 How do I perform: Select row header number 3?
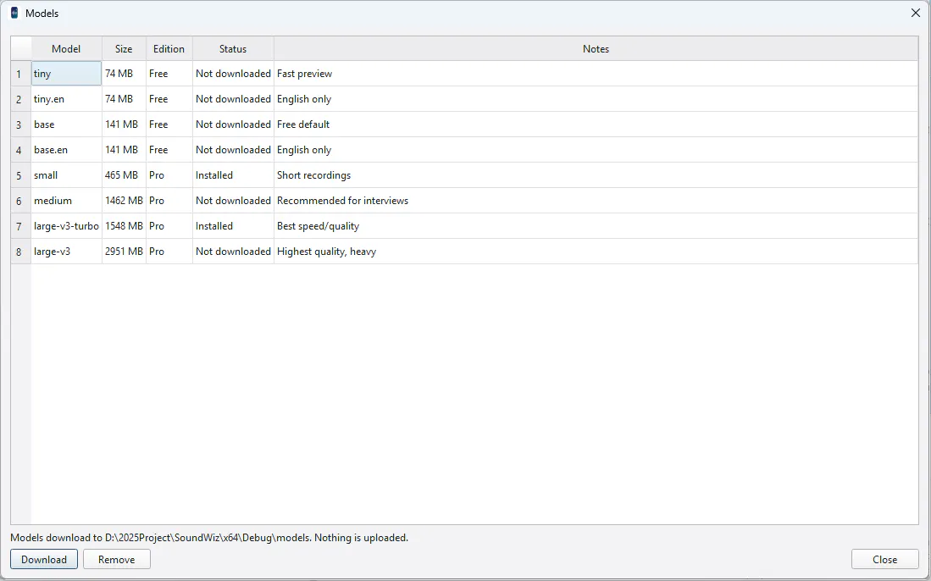[21, 125]
